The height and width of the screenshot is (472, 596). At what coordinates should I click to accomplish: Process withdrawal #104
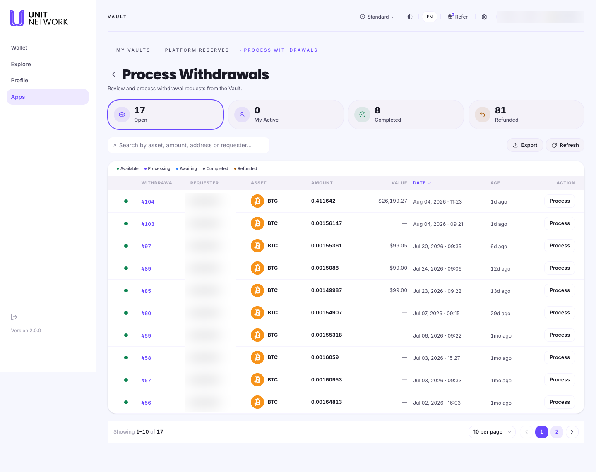pyautogui.click(x=560, y=201)
